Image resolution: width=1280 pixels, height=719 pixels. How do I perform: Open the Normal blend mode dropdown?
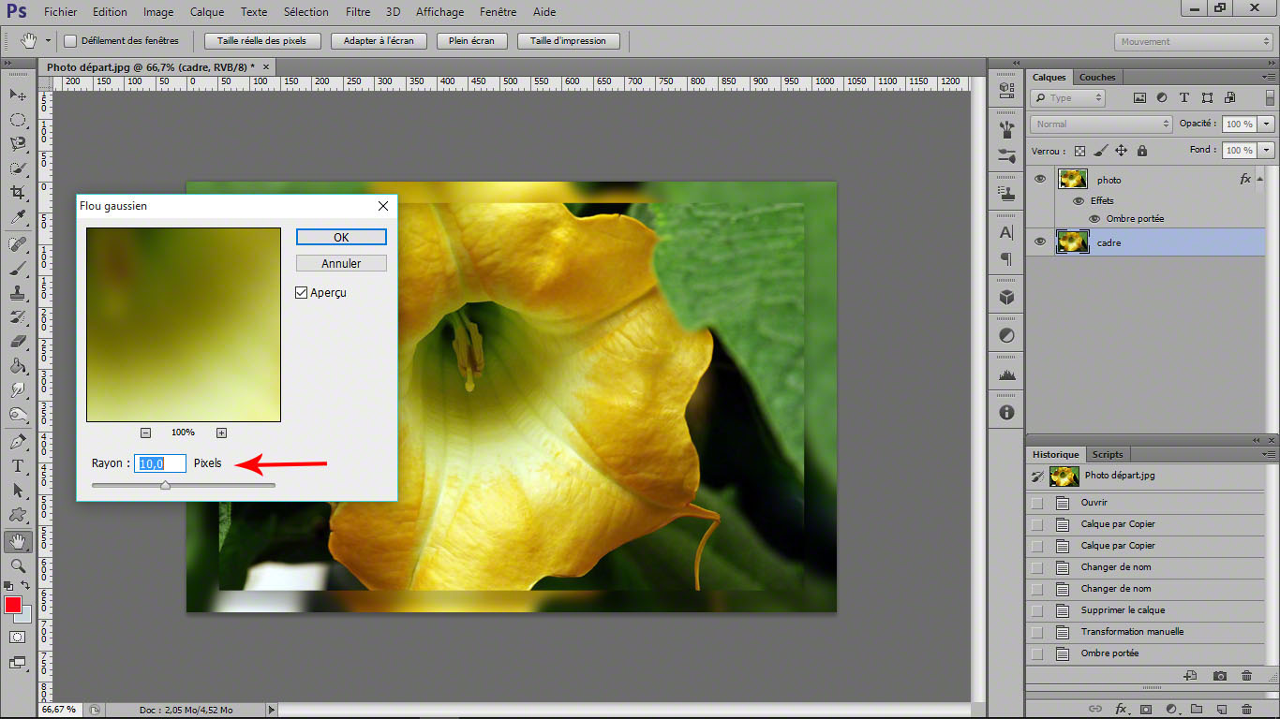1101,124
